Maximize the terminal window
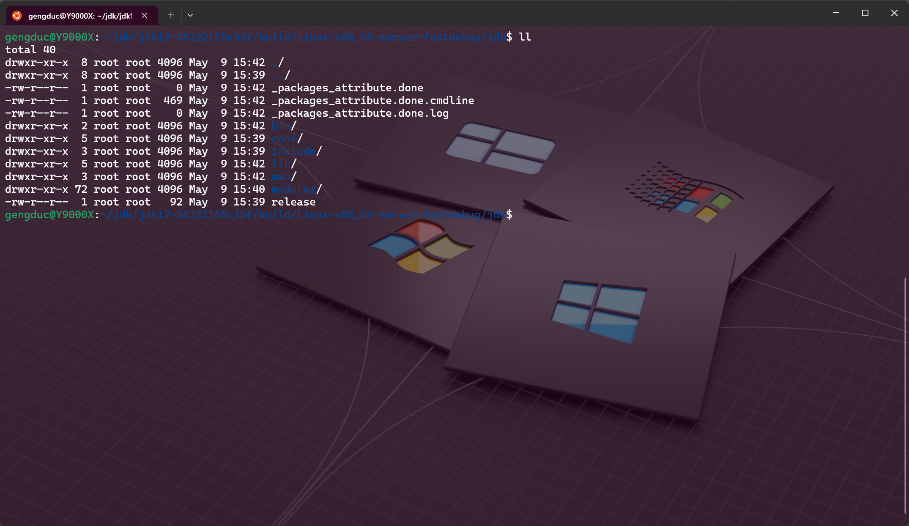 (x=865, y=13)
